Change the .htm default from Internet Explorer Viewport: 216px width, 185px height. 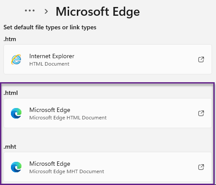[x=108, y=59]
